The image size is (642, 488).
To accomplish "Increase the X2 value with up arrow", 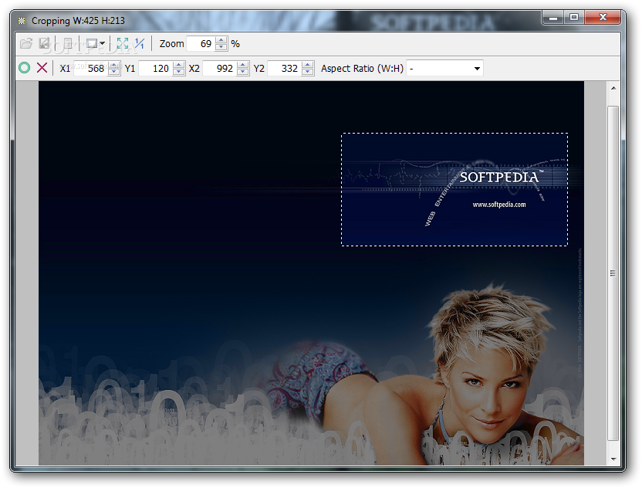I will [x=243, y=65].
